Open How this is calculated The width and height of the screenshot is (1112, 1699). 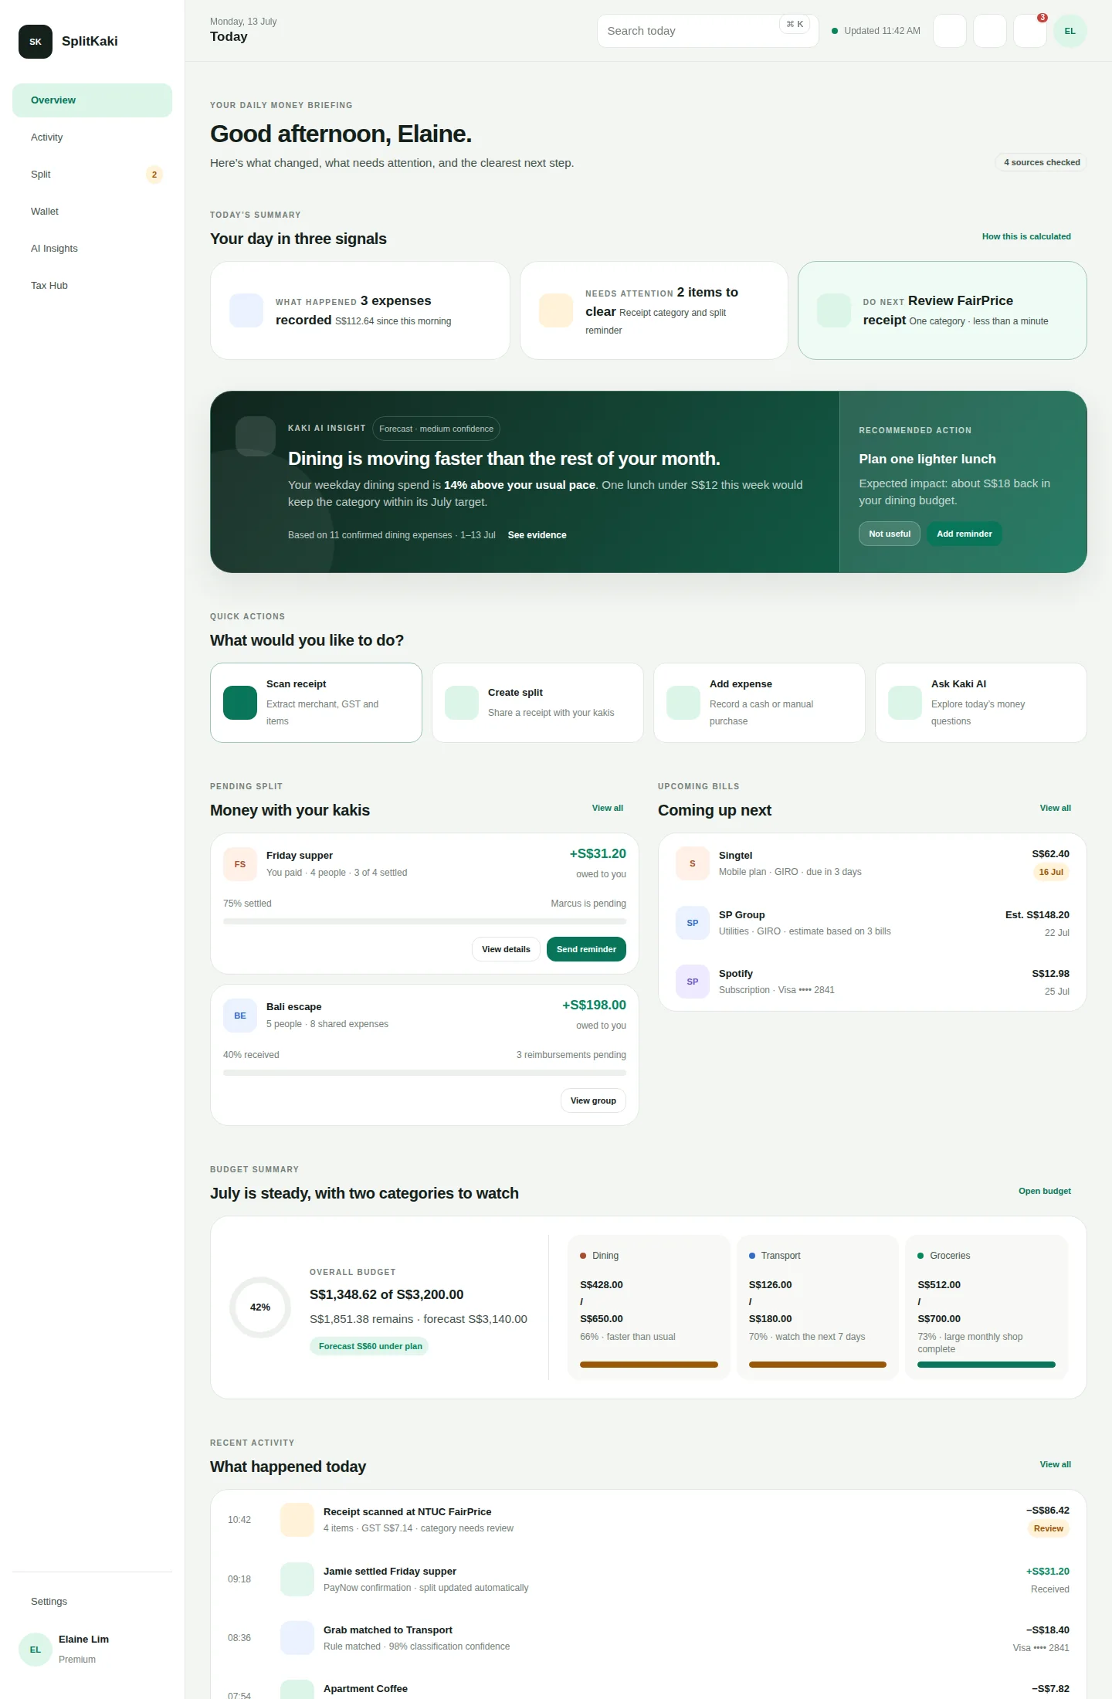[1026, 236]
